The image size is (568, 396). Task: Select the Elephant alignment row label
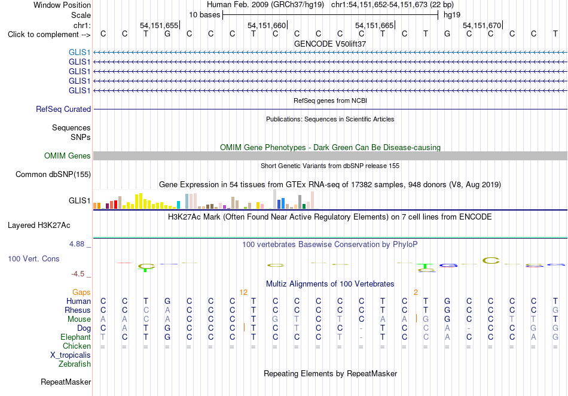pyautogui.click(x=76, y=337)
